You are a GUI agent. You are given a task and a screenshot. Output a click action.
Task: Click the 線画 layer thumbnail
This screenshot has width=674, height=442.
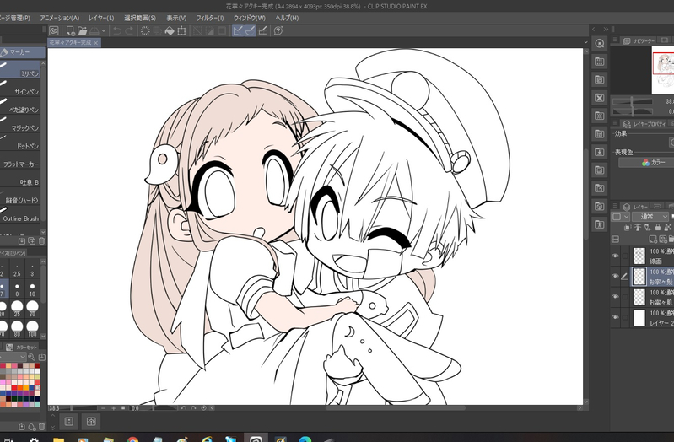pos(639,256)
